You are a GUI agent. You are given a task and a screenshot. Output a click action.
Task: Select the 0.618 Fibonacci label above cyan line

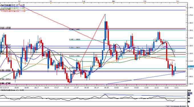pyautogui.click(x=75, y=56)
